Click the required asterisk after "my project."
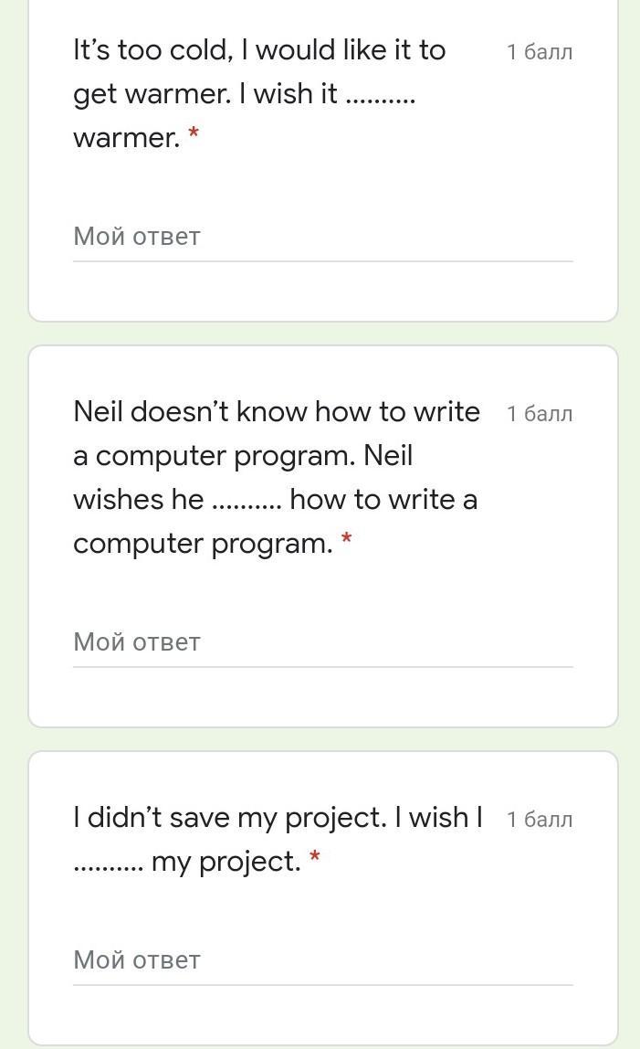 point(315,860)
